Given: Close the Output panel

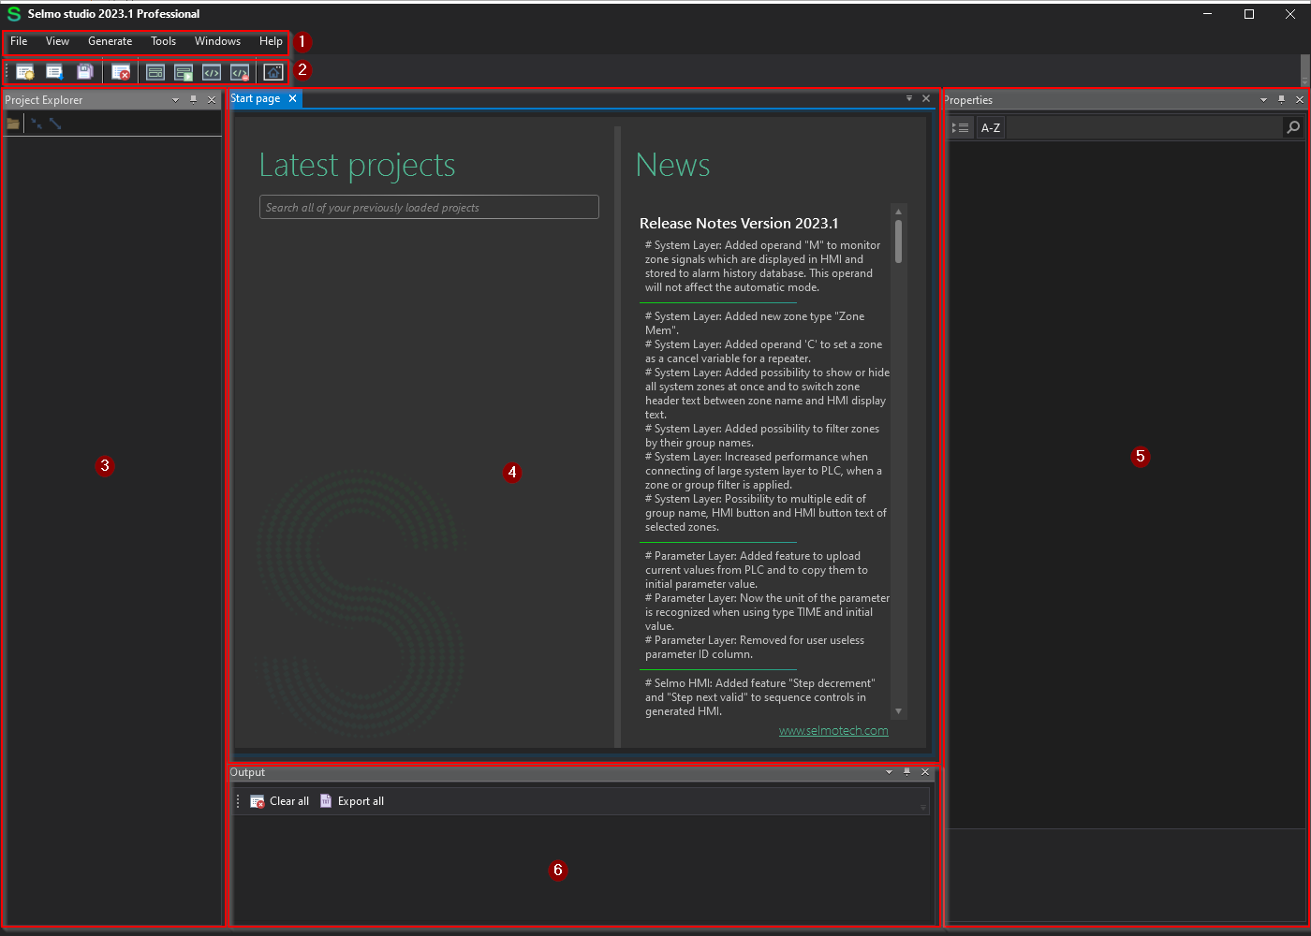Looking at the screenshot, I should [925, 772].
